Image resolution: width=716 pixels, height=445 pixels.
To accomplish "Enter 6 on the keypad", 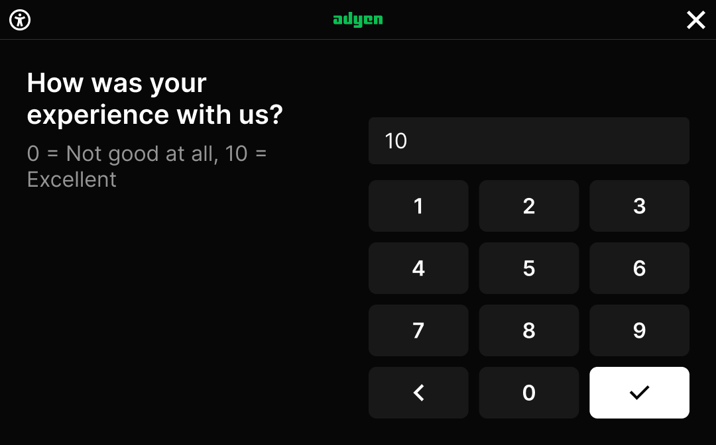I will (x=639, y=268).
